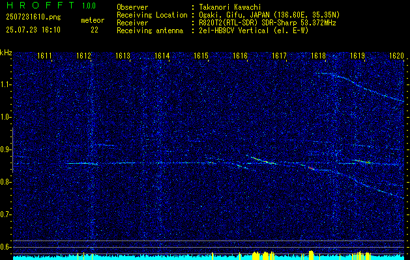This screenshot has height=260, width=410.
Task: Click the 'Receiver' field label
Action: click(132, 23)
